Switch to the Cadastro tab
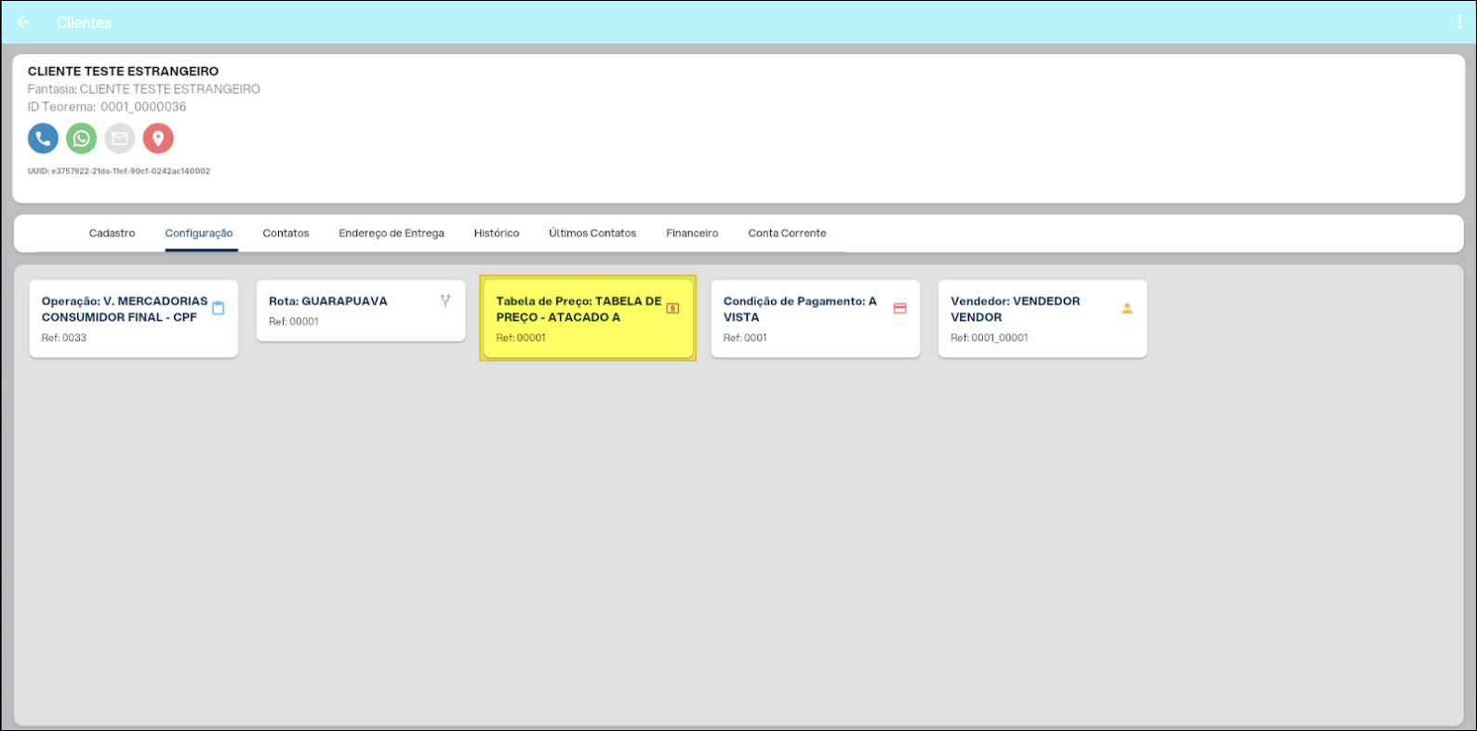1477x731 pixels. click(112, 233)
